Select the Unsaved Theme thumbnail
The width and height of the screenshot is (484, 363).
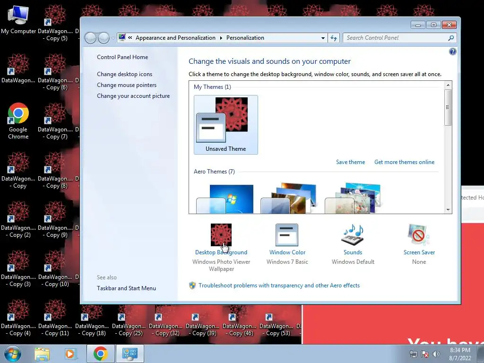[x=225, y=124]
